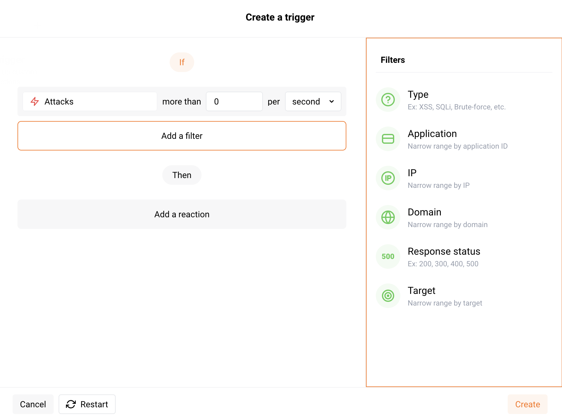The image size is (562, 418).
Task: Click the If condition badge
Action: (x=182, y=62)
